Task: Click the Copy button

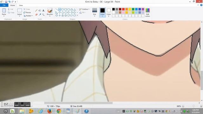Action: pos(11,13)
